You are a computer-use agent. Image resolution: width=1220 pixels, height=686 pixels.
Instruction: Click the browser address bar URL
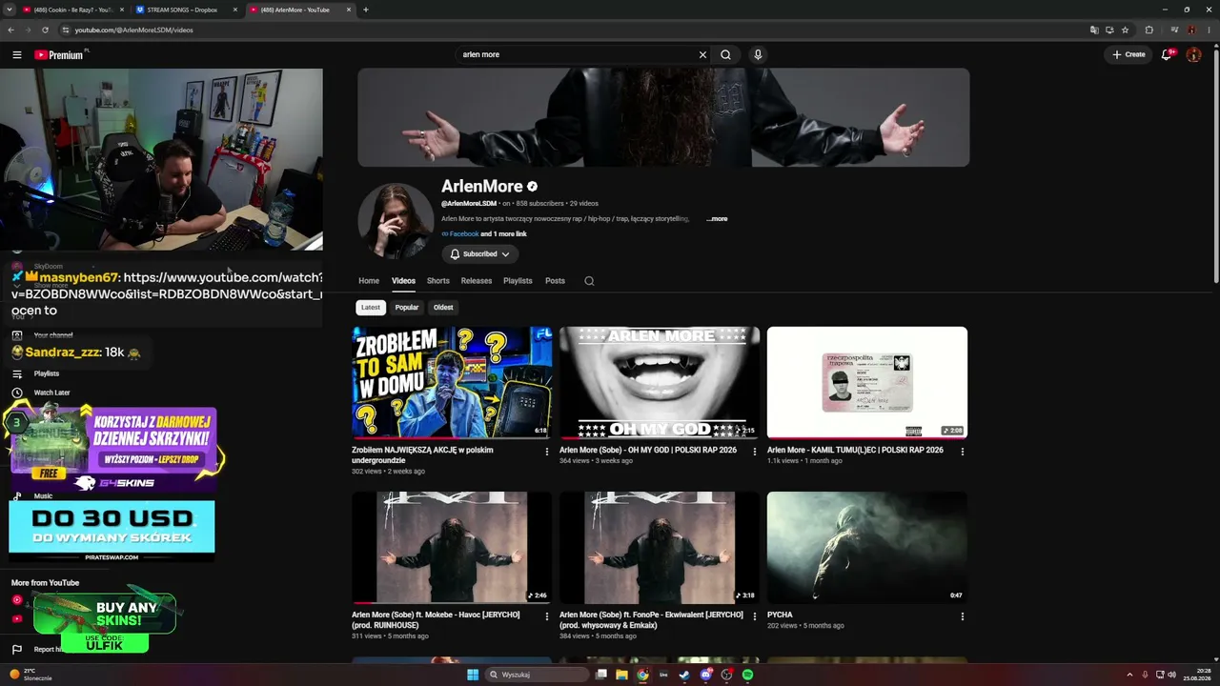tap(134, 30)
